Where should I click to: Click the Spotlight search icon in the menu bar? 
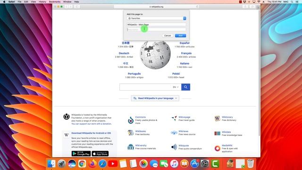(292, 2)
